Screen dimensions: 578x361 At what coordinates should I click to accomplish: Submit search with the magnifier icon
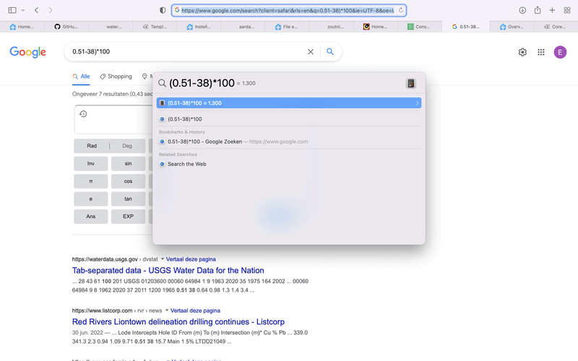pos(330,51)
